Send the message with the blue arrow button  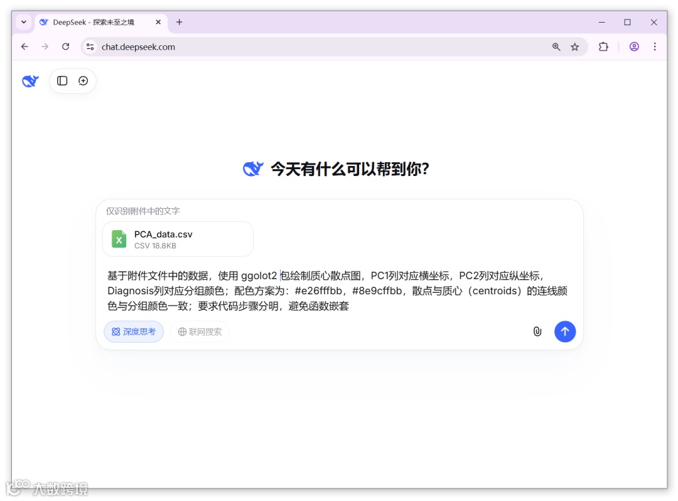(x=565, y=332)
